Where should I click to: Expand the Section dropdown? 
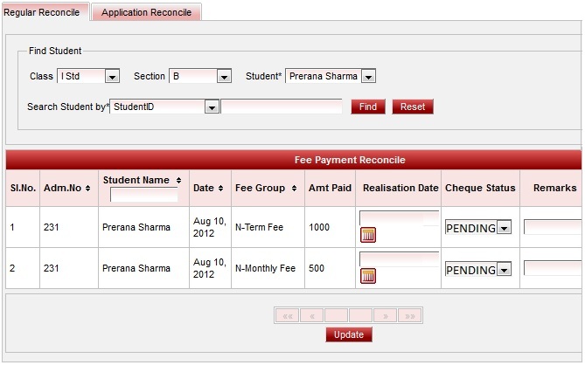224,77
